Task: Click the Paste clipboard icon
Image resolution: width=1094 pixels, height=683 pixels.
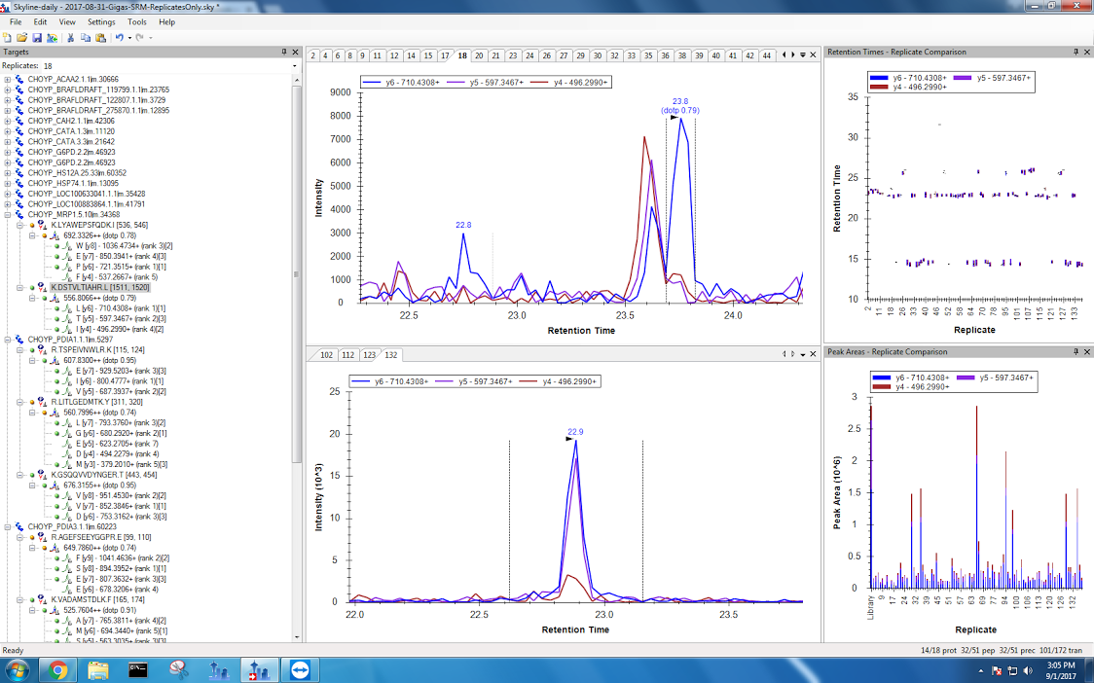Action: [x=100, y=37]
